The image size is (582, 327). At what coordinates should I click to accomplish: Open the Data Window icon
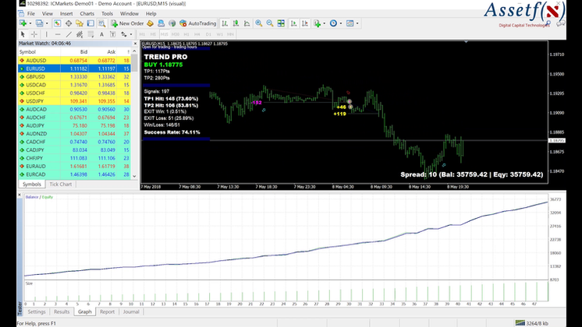click(x=69, y=23)
